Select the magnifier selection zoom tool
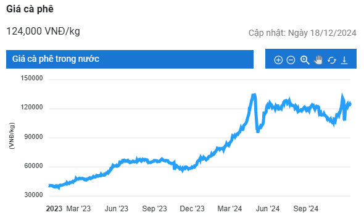The image size is (364, 223). (x=305, y=60)
